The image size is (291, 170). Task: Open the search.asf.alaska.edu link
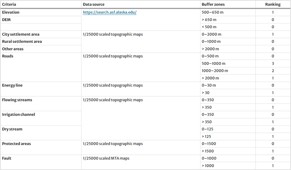[x=109, y=12]
